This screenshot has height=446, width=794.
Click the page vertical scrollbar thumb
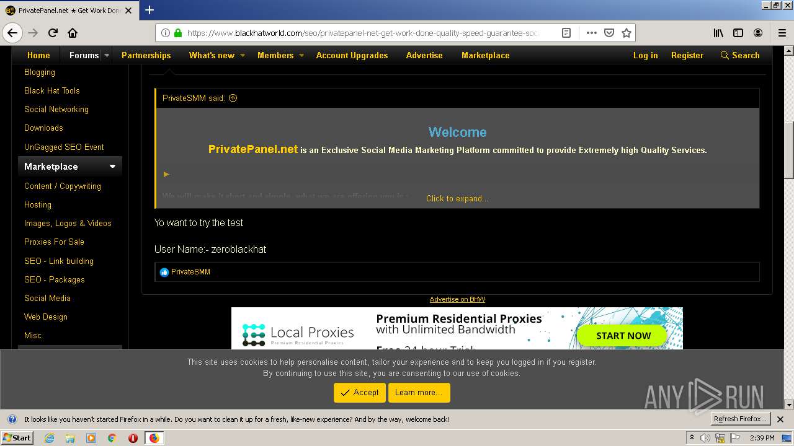tap(789, 149)
